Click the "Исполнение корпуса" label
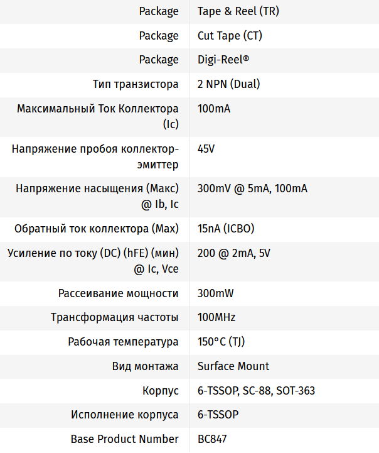Image resolution: width=379 pixels, height=453 pixels. tap(125, 415)
